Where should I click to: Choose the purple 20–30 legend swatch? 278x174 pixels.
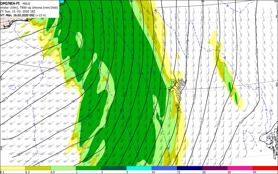click(215, 168)
